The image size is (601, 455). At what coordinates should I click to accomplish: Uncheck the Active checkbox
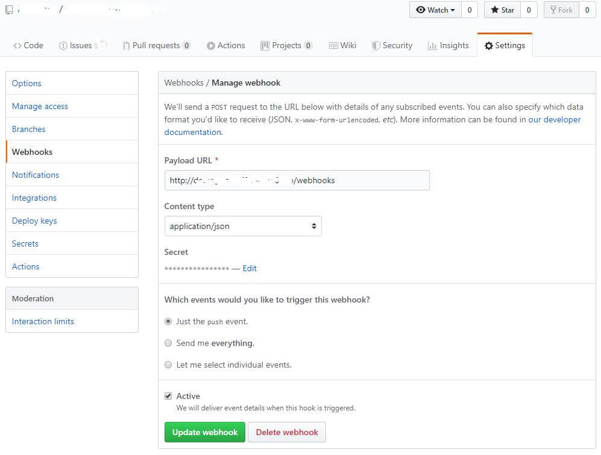(168, 396)
